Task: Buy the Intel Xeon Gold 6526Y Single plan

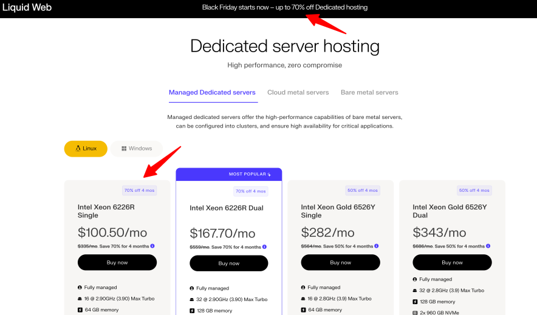Action: pos(340,262)
